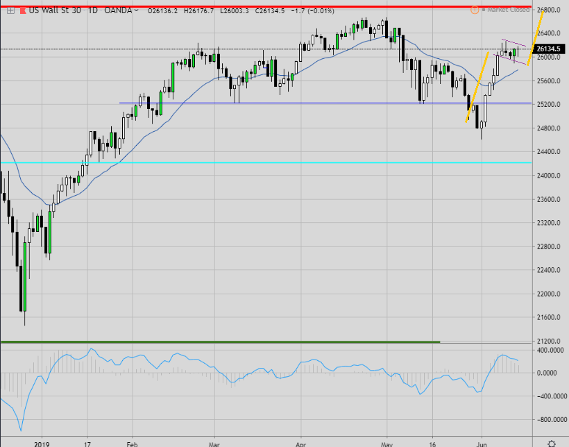Click the 26400.0 price axis label
Image resolution: width=569 pixels, height=447 pixels.
click(550, 33)
